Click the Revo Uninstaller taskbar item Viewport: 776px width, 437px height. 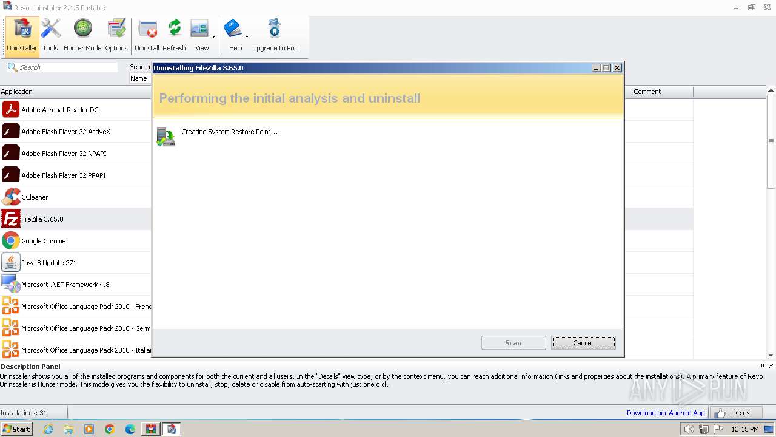172,429
